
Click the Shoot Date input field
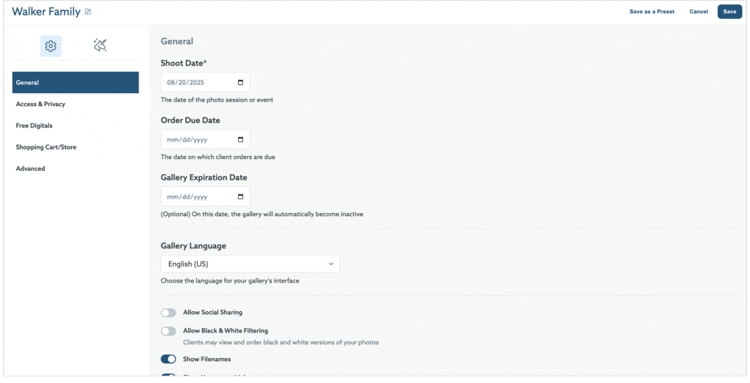tap(199, 82)
